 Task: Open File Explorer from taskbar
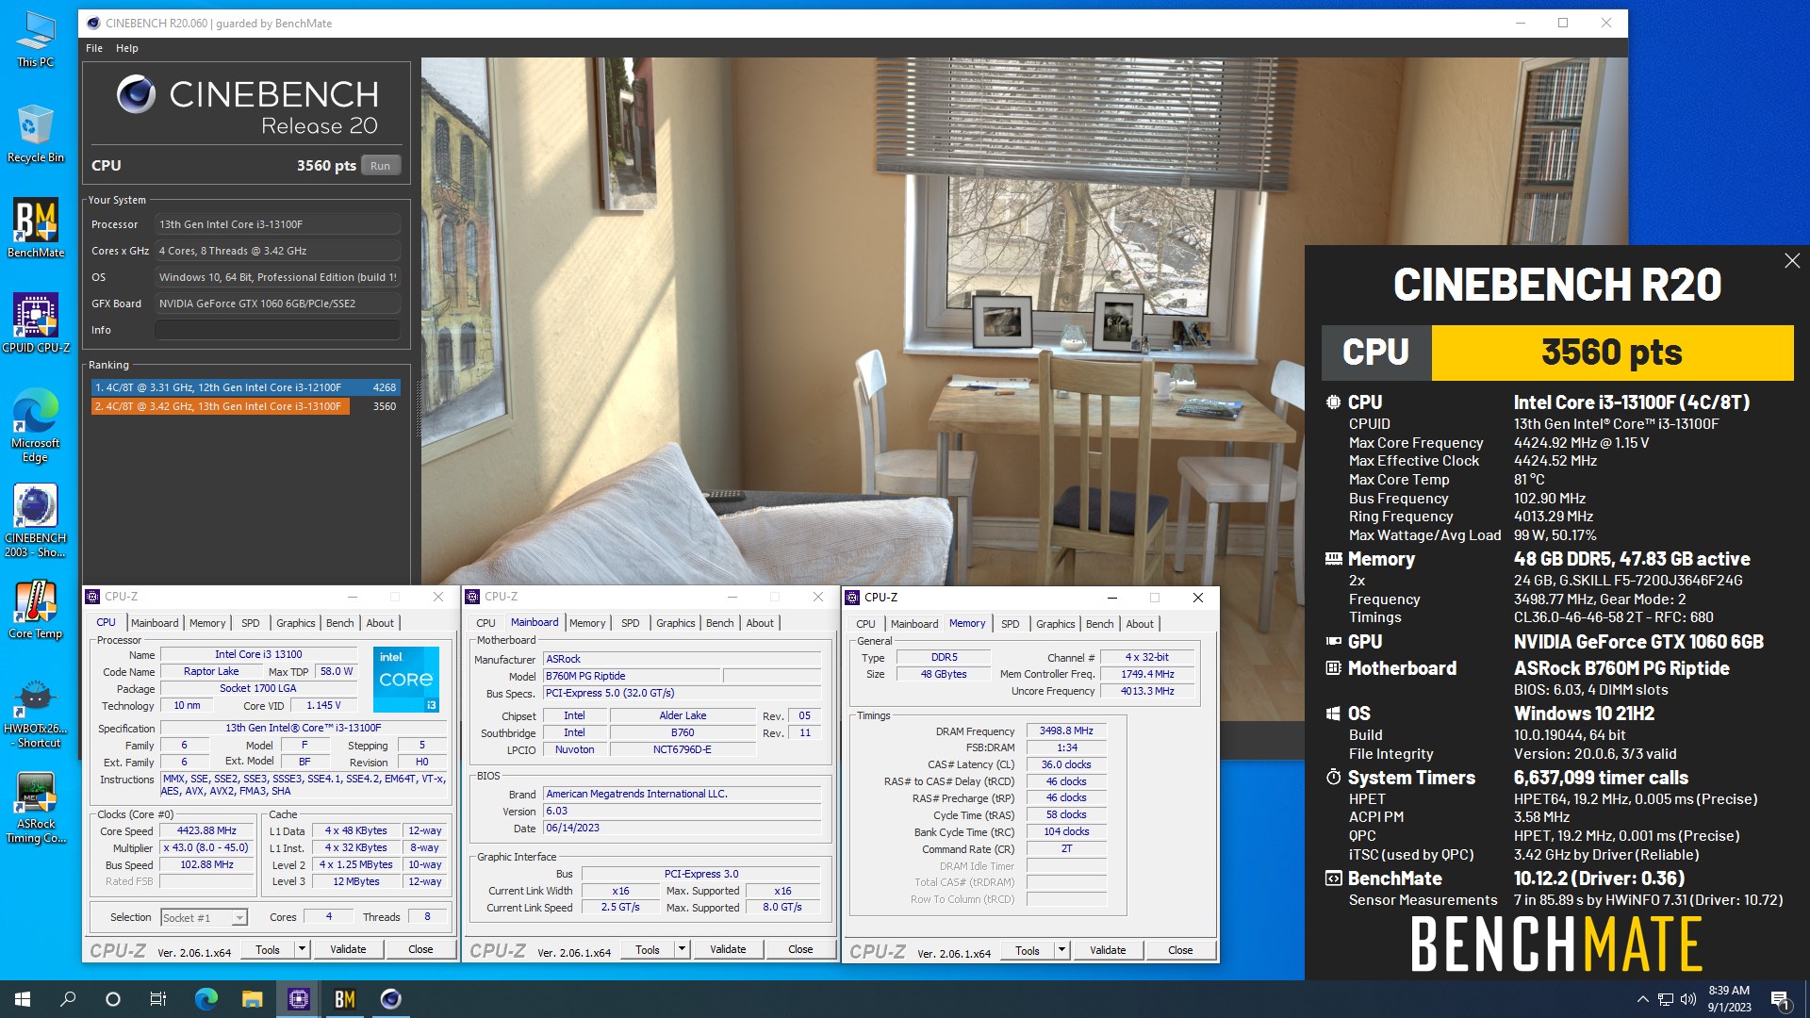coord(252,999)
